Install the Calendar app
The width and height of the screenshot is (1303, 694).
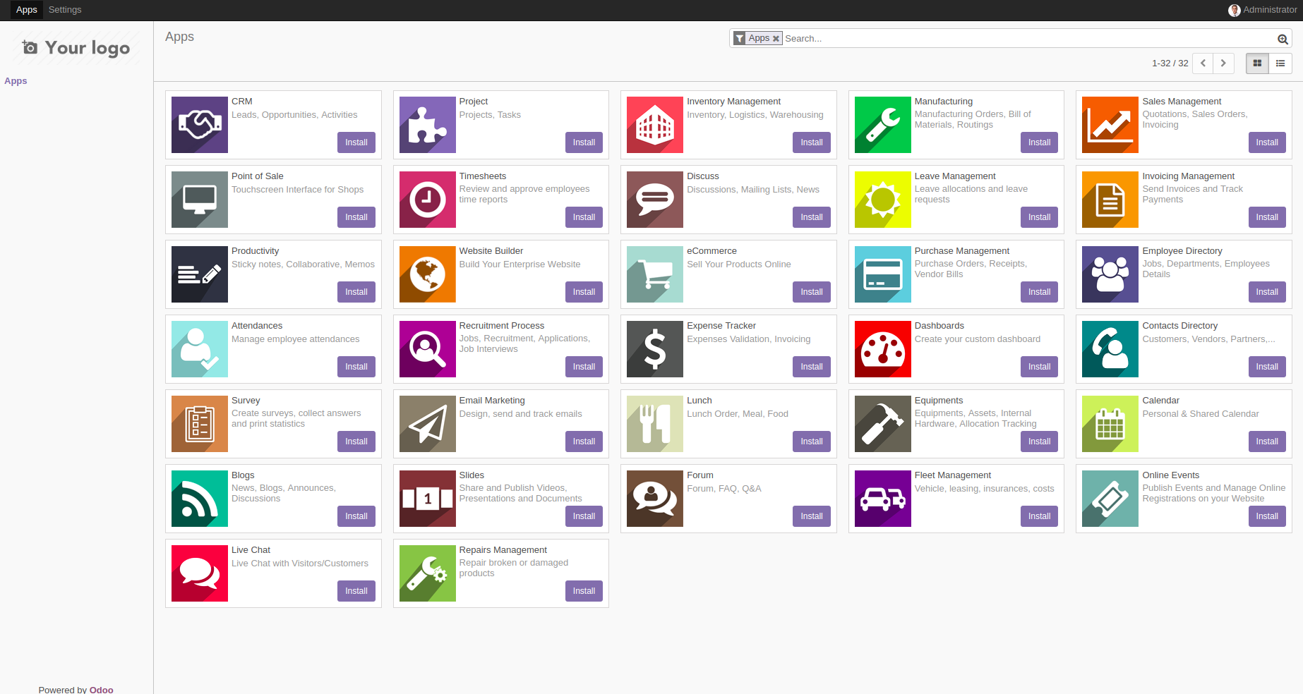[x=1267, y=442]
